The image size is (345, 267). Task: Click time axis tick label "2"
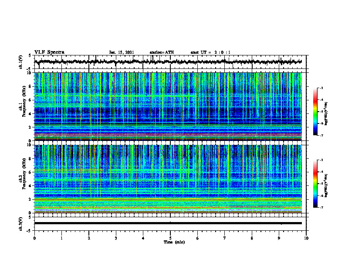(x=89, y=238)
